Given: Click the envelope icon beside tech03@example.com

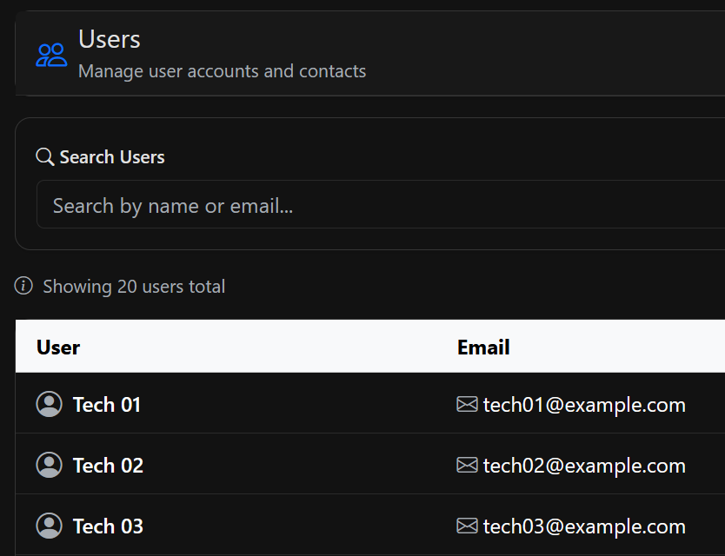Looking at the screenshot, I should click(x=467, y=526).
